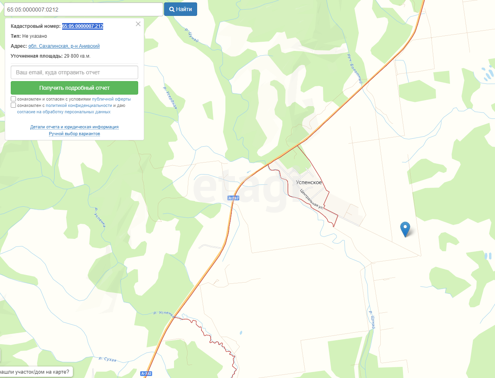Click the A-392 road badge at bottom edge
This screenshot has width=495, height=378.
(147, 374)
